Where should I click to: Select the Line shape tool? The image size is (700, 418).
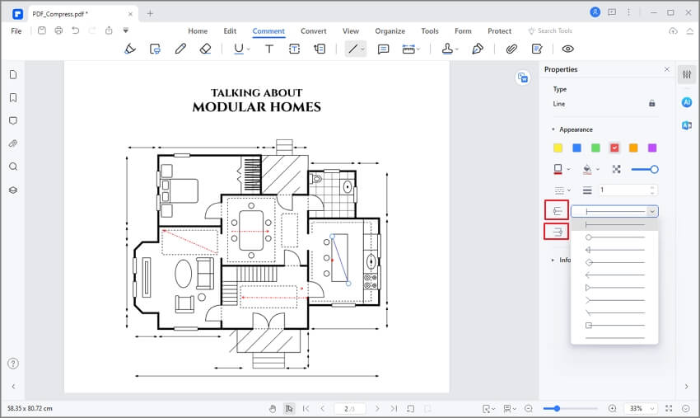tap(352, 49)
